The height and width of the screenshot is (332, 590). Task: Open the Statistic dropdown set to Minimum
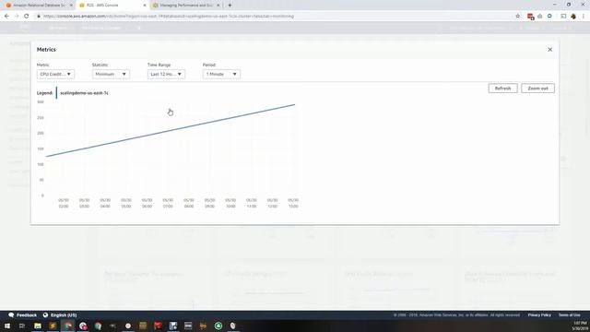pos(111,74)
